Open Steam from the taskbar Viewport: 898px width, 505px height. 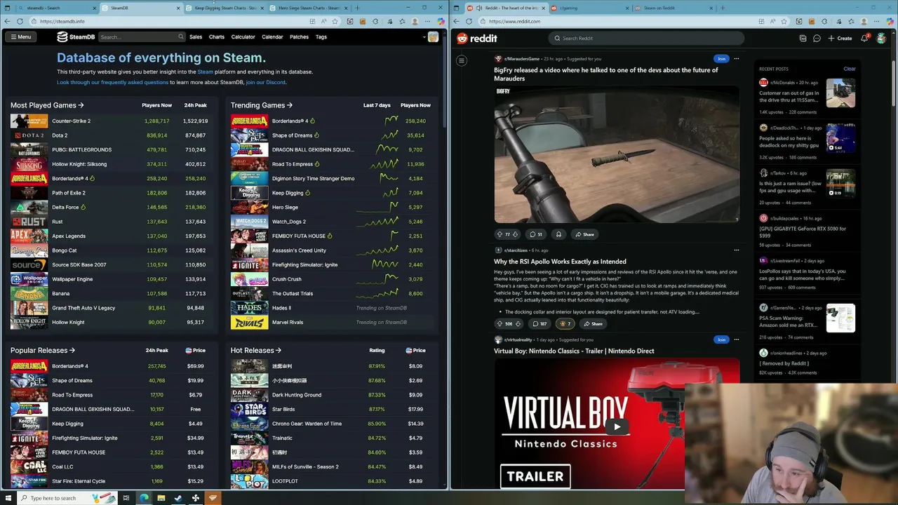[178, 498]
